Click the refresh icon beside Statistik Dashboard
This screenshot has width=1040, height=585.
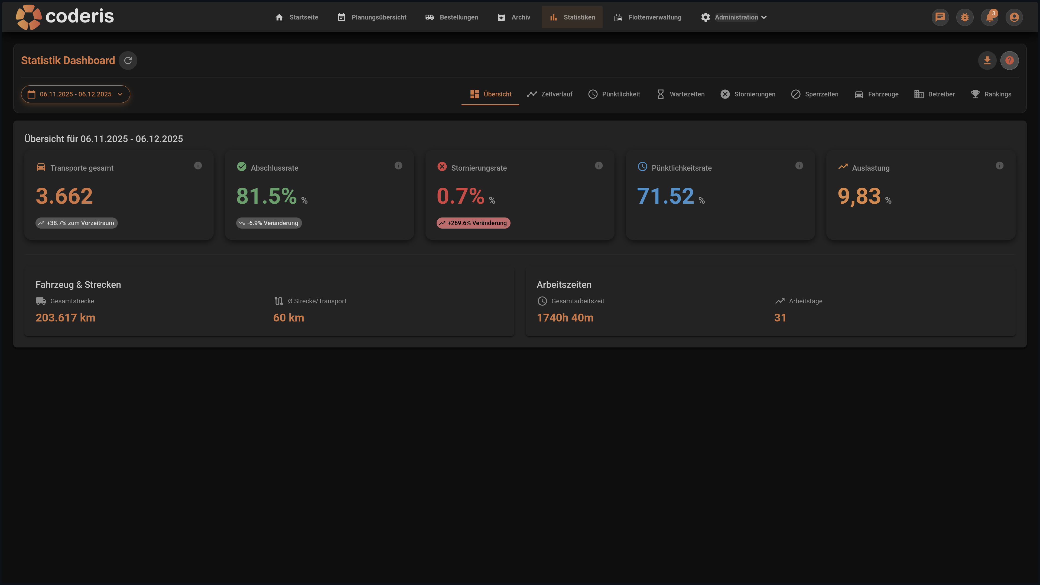pyautogui.click(x=128, y=61)
